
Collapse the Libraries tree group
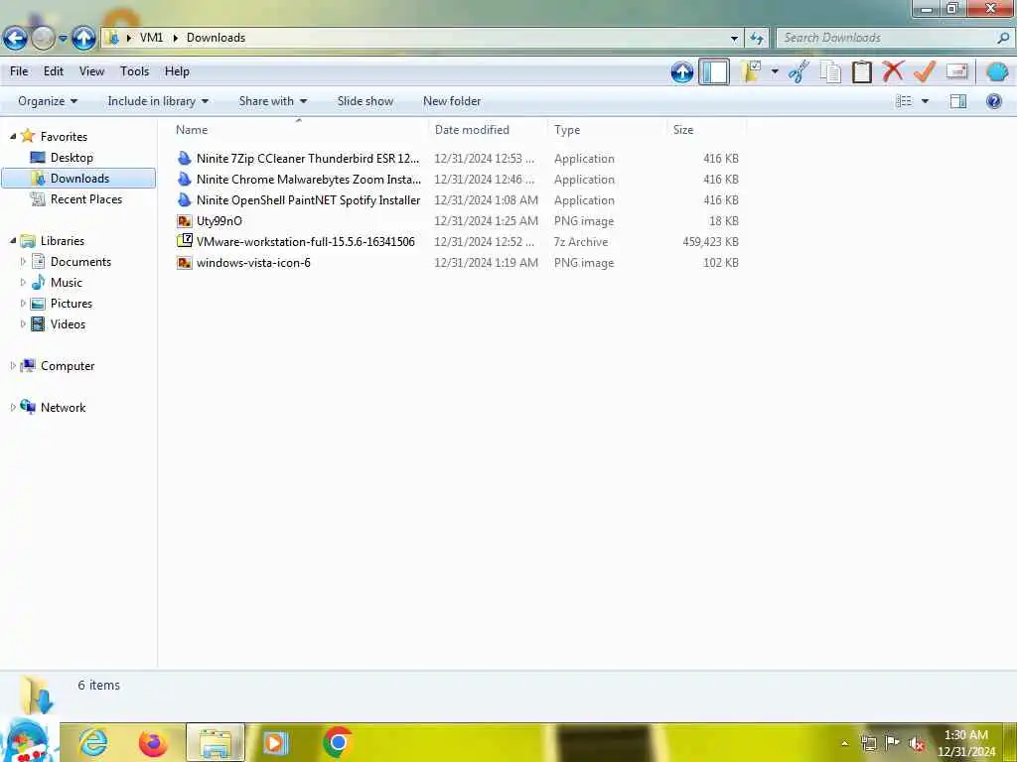[x=13, y=240]
